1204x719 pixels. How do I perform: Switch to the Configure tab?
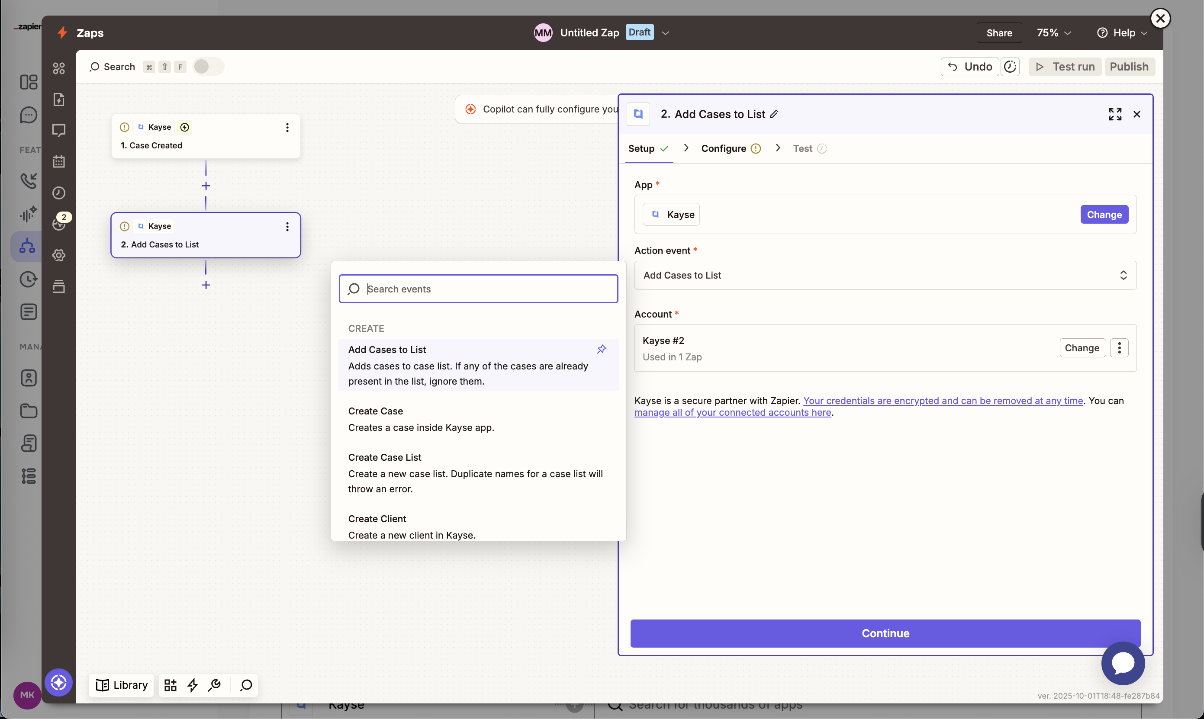[x=724, y=148]
